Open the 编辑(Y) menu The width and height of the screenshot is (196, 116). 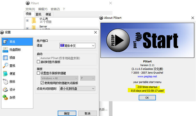(x=43, y=9)
